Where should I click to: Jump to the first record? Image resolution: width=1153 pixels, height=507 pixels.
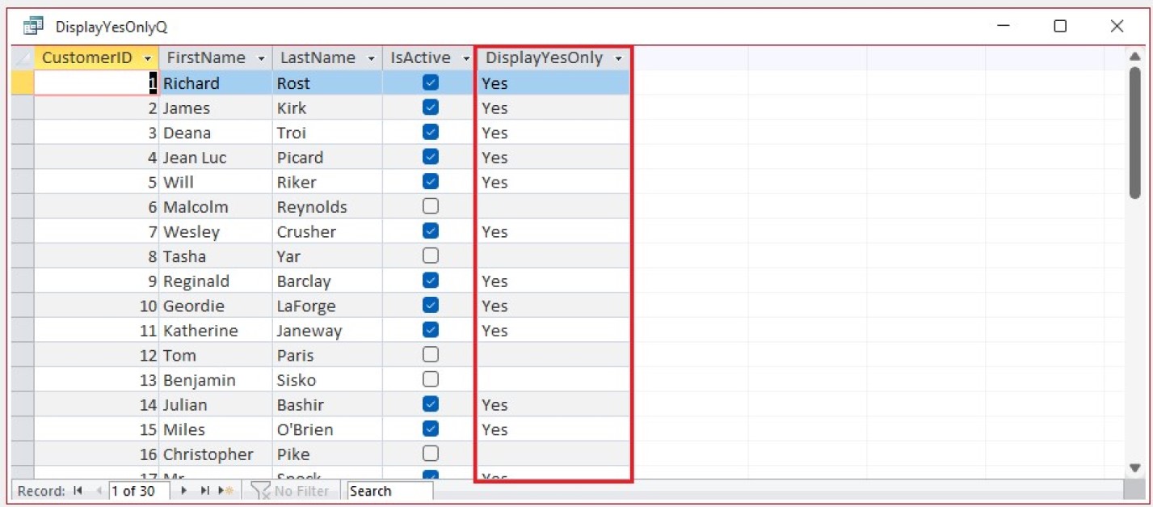(x=77, y=490)
